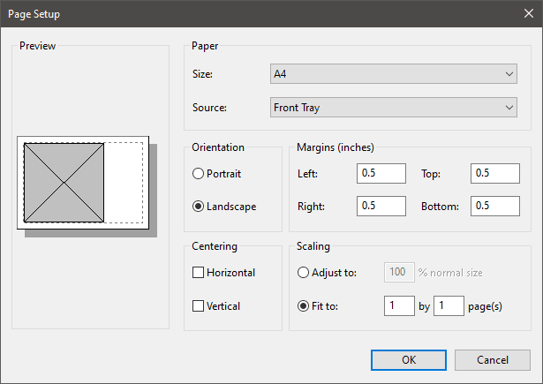
Task: Enable Horizontal centering
Action: pos(199,273)
